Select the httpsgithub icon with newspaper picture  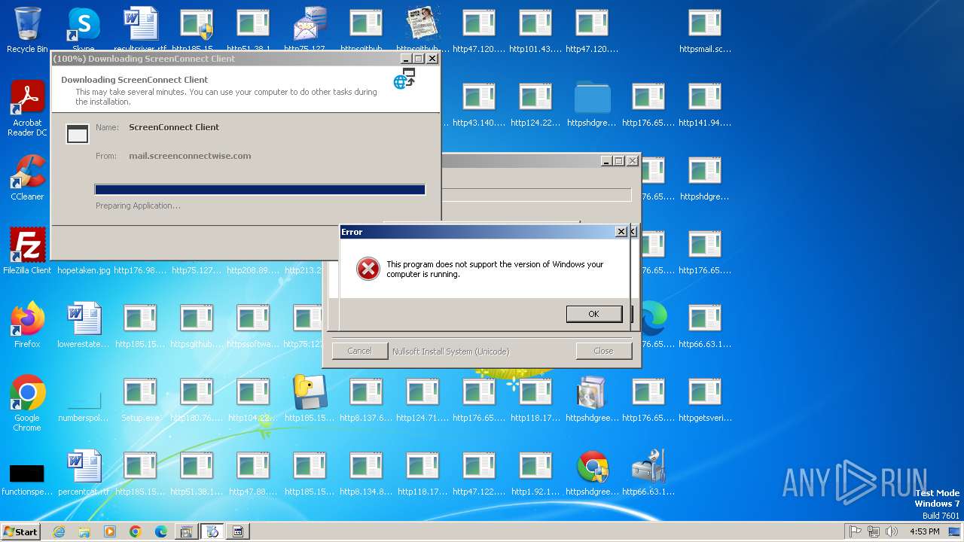[423, 30]
